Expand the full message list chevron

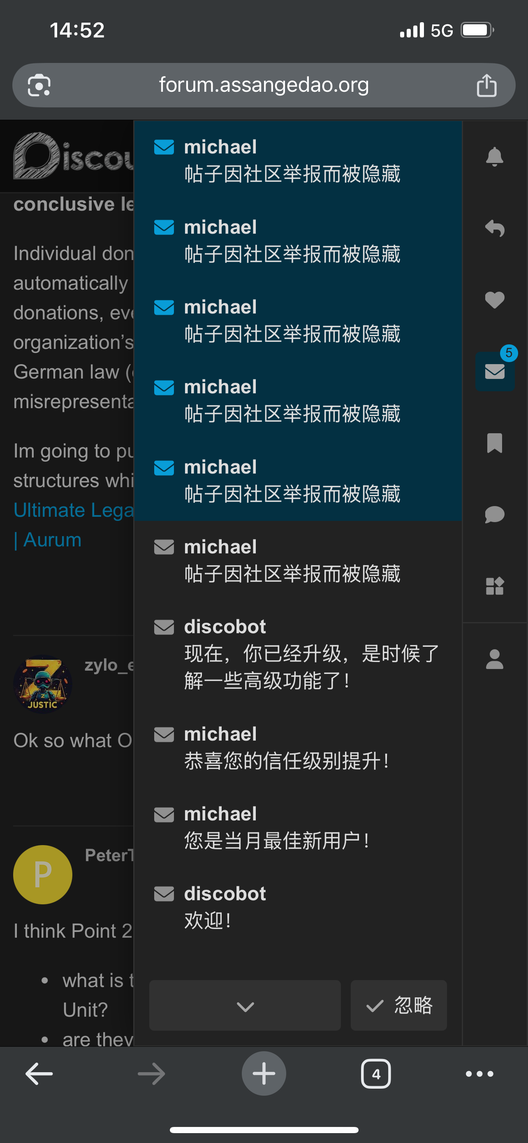point(245,1006)
